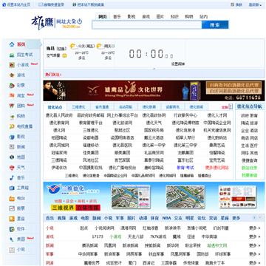This screenshot has width=266, height=266.
Task: Open middle 3D map thumbnail in 三维德化 banner
Action: 185,197
